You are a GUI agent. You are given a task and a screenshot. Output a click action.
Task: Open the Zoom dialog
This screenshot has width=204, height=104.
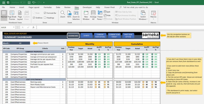[63, 14]
